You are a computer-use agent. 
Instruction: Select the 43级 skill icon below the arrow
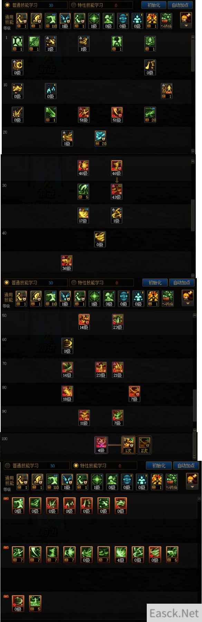tap(116, 192)
